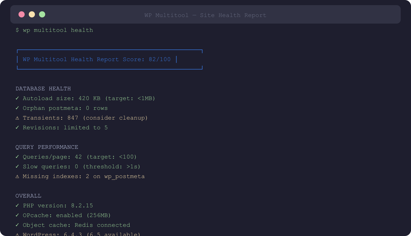This screenshot has height=236, width=411.
Task: Collapse the QUERY PERFORMANCE section
Action: tap(47, 147)
